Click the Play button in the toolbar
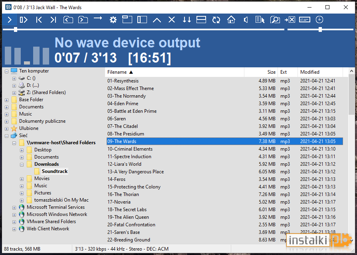Image resolution: width=357 pixels, height=255 pixels. [9, 20]
